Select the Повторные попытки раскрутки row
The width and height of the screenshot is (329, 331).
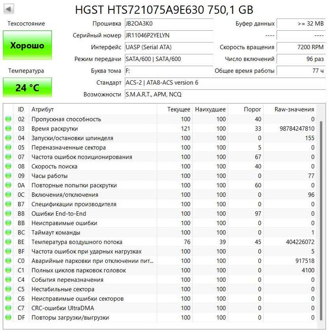coord(160,185)
